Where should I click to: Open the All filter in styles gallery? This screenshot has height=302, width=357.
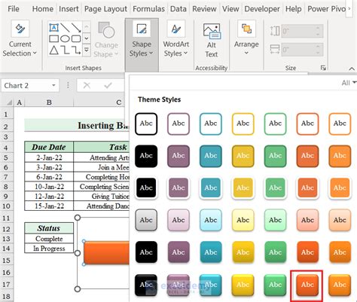click(x=349, y=83)
